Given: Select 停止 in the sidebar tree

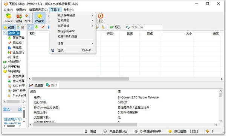Looking at the screenshot, I should point(15,57).
